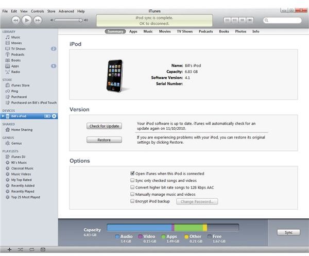Viewport: 309px width, 256px height.
Task: Click the next track fast-forward button
Action: (38, 20)
